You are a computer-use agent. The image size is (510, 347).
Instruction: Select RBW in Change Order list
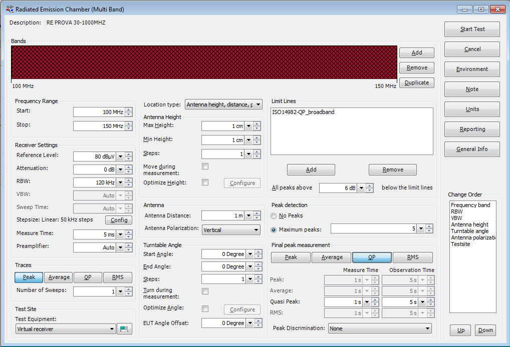coord(457,211)
